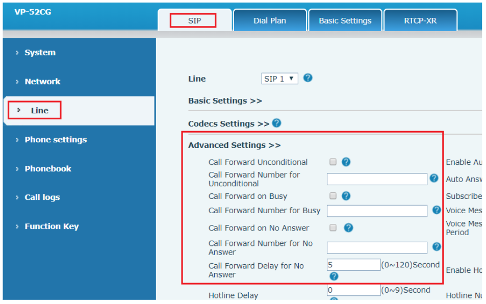This screenshot has height=304, width=486.
Task: Collapse the Advanced Settings section
Action: point(234,145)
